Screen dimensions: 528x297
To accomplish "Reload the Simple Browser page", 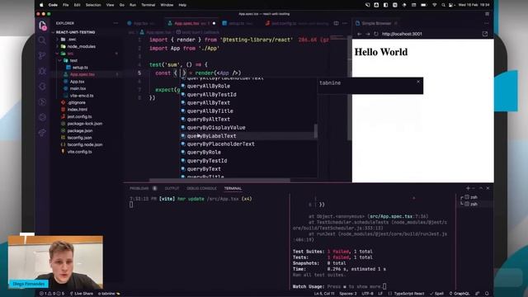I will click(x=376, y=34).
